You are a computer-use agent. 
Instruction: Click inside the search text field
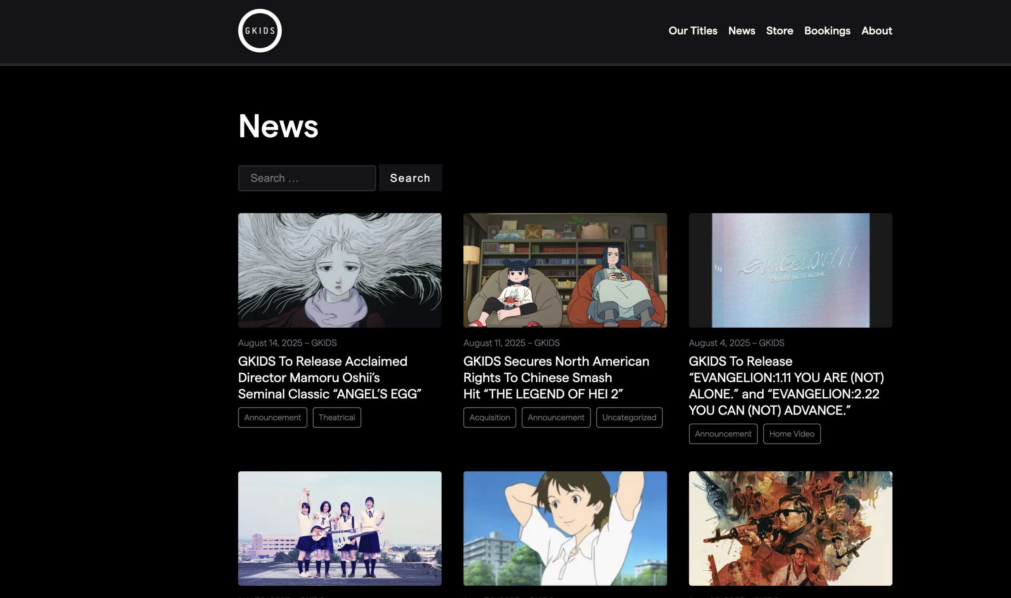pyautogui.click(x=306, y=178)
